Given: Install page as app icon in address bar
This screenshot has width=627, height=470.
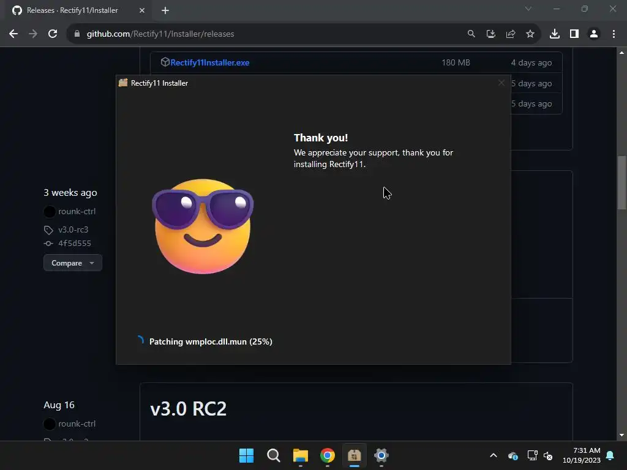Looking at the screenshot, I should pos(490,34).
